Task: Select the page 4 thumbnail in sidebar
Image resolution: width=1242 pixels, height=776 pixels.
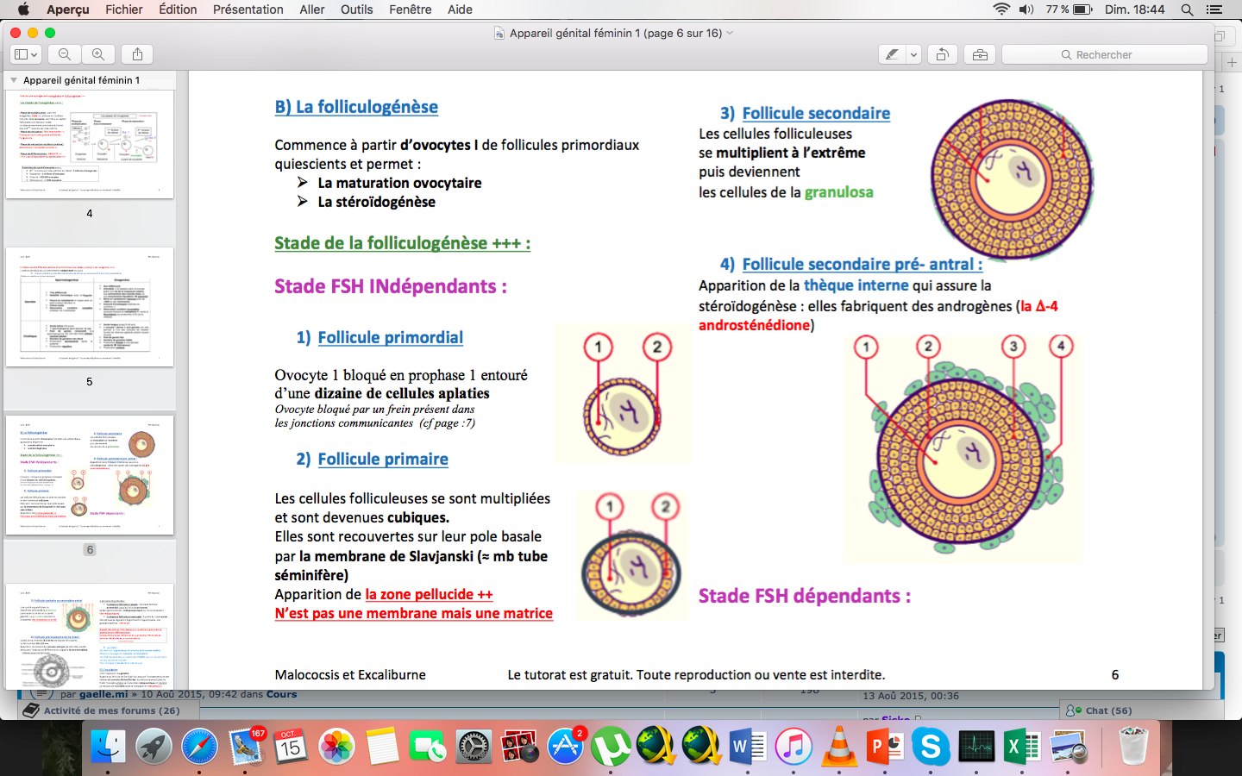Action: click(x=90, y=144)
